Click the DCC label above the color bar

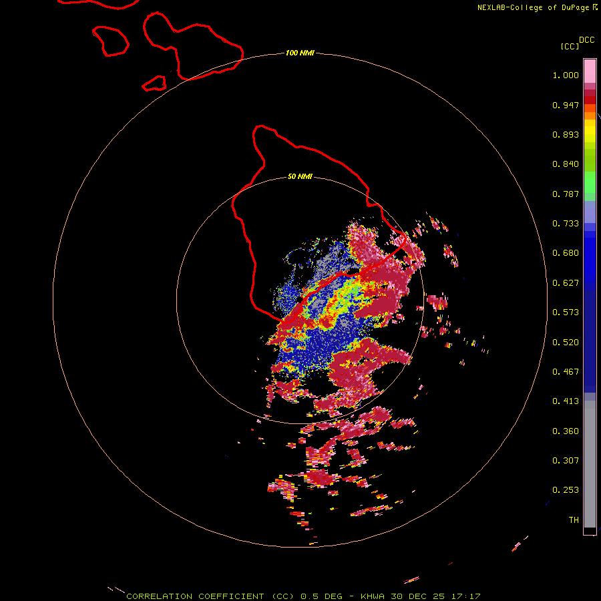coord(587,40)
